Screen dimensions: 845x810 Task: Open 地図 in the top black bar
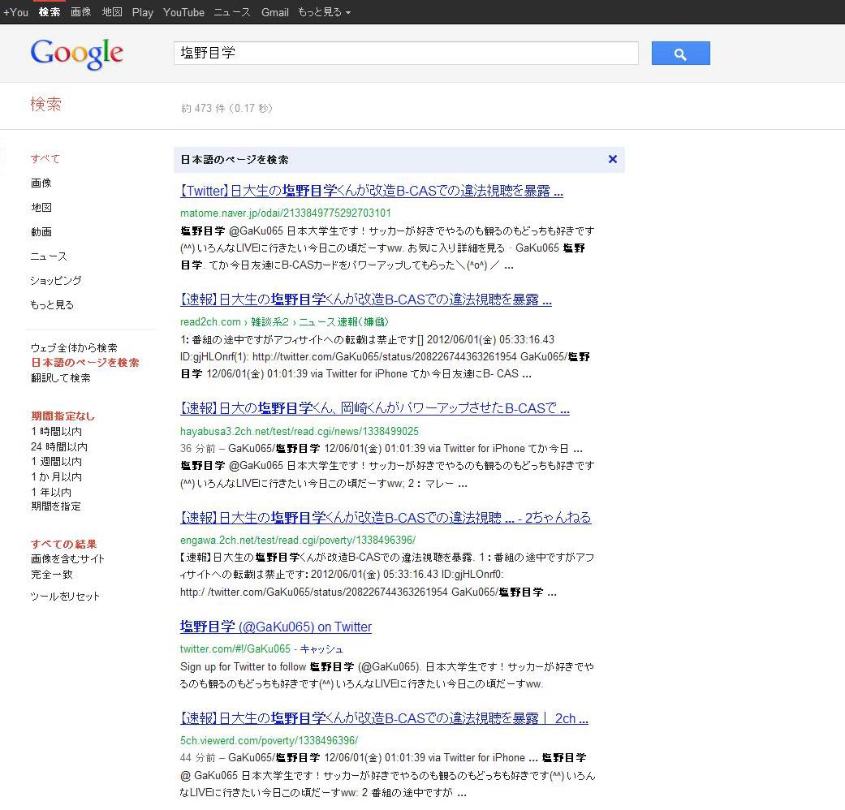point(112,12)
